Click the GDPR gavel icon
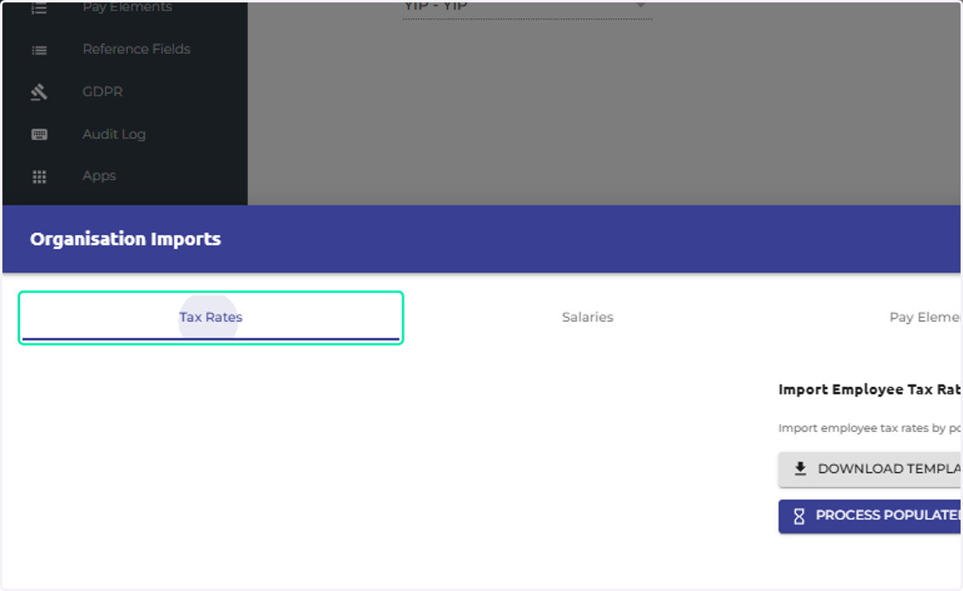The height and width of the screenshot is (591, 963). 39,92
